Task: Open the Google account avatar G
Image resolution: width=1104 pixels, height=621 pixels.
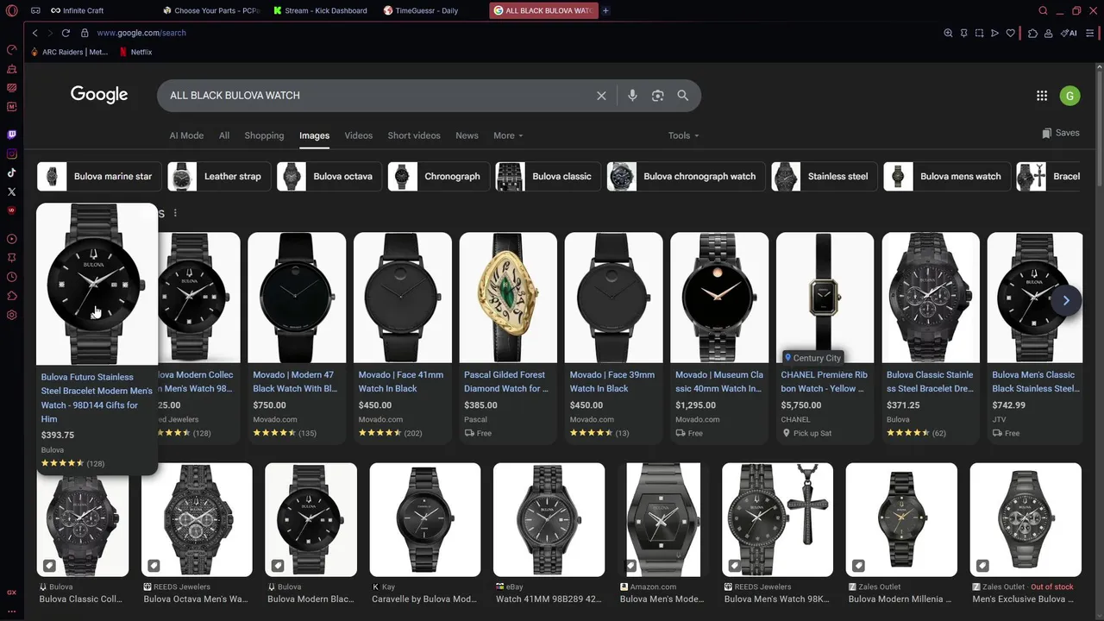Action: click(x=1069, y=96)
